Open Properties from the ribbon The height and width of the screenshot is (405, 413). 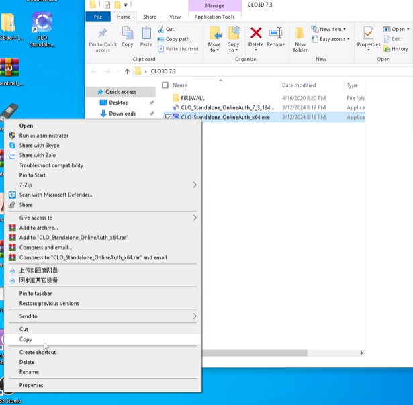tap(368, 37)
